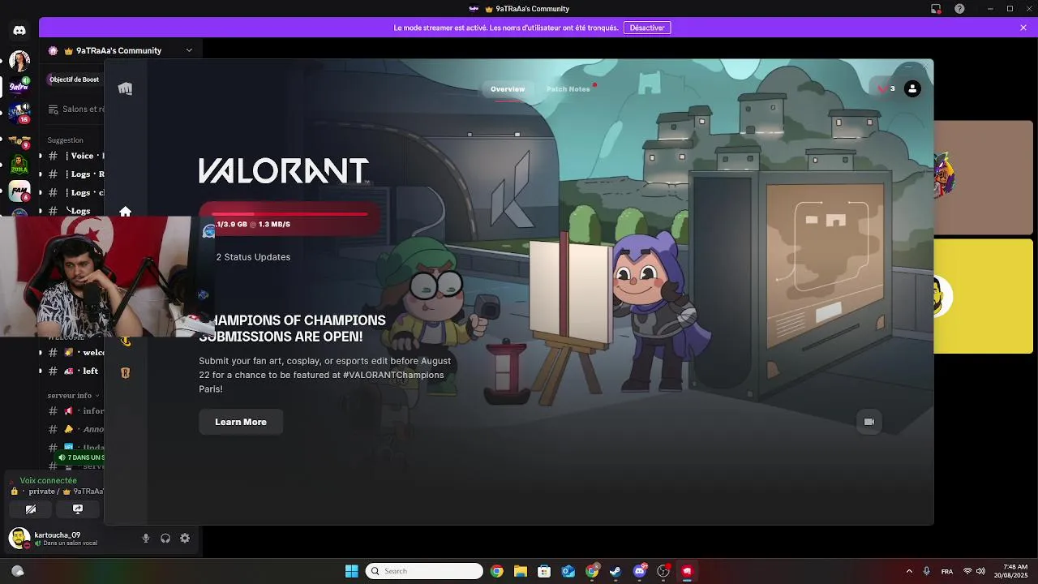Image resolution: width=1038 pixels, height=584 pixels.
Task: Go to Riot client home icon
Action: 125,212
